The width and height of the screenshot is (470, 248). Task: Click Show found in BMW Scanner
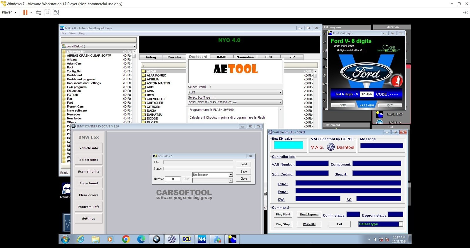pyautogui.click(x=89, y=183)
